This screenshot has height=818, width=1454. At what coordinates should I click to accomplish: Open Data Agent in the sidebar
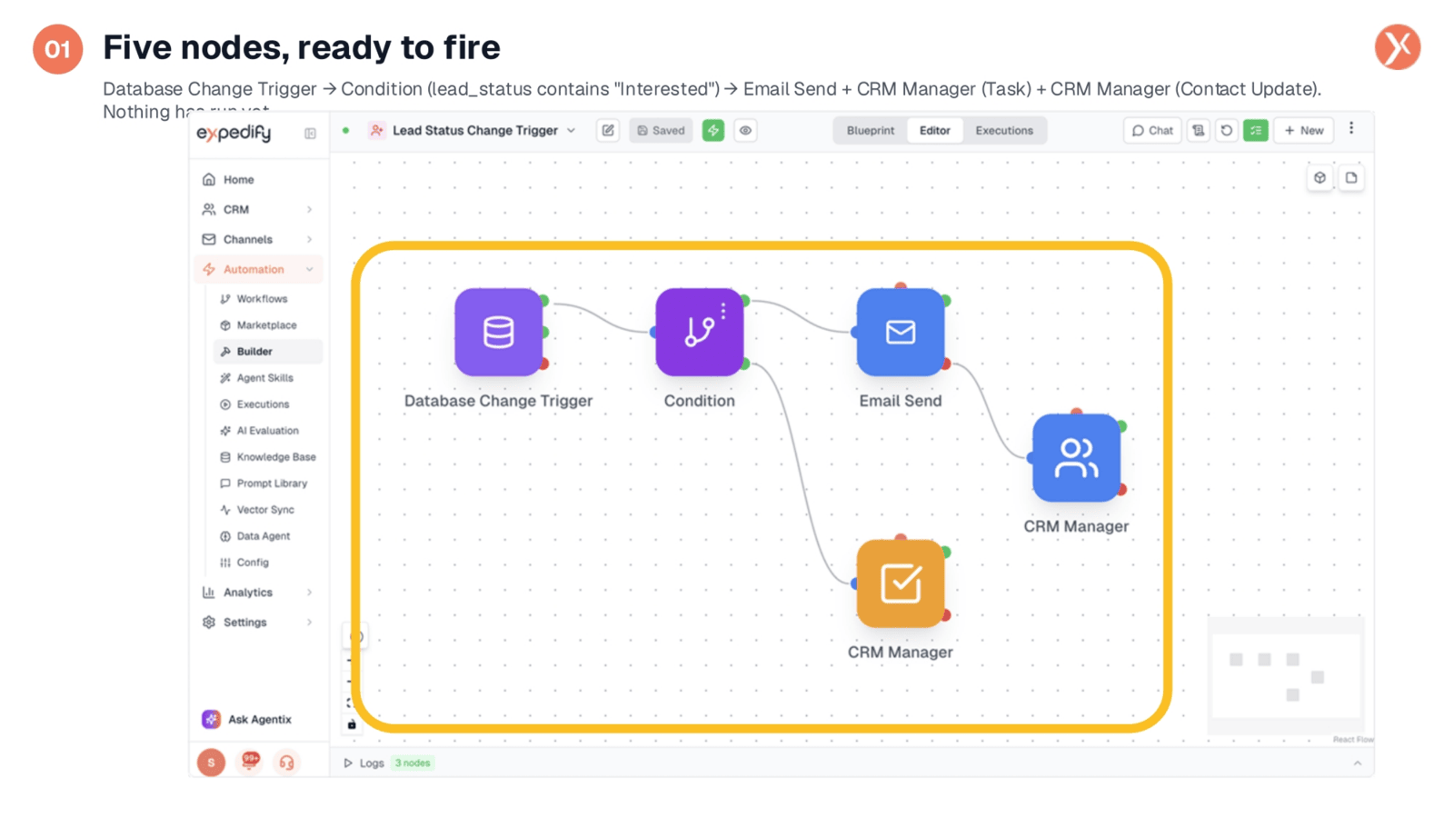(x=268, y=535)
